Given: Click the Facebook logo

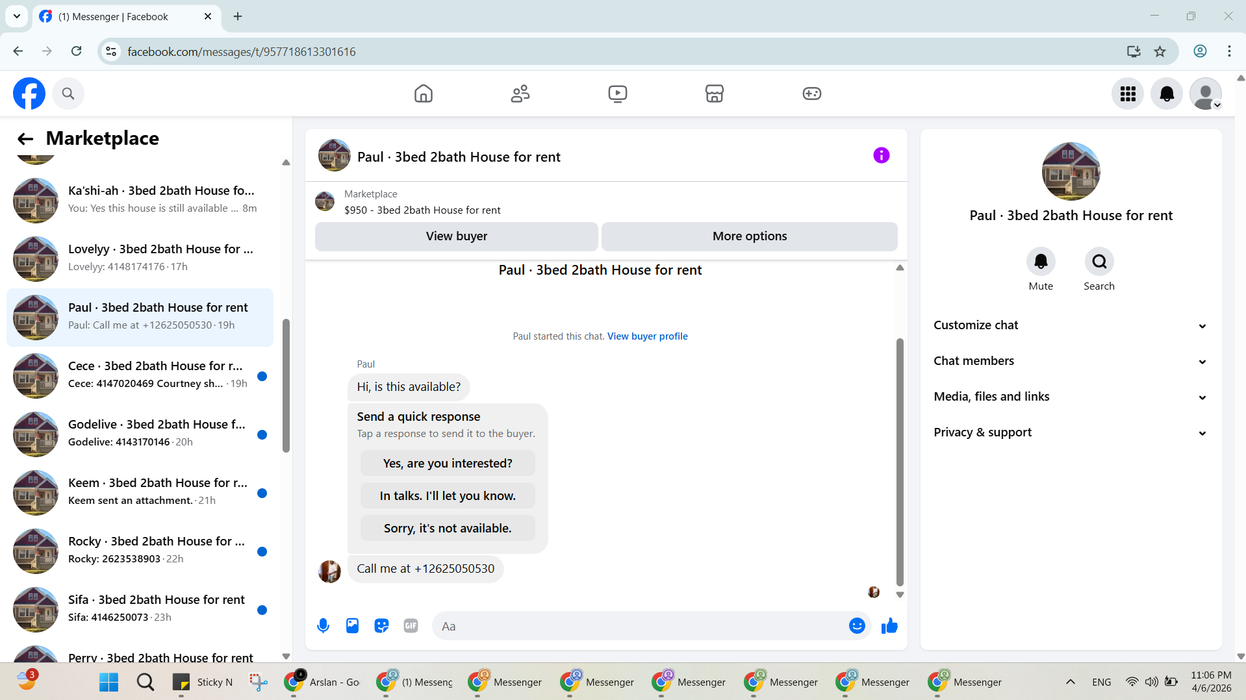Looking at the screenshot, I should (x=29, y=94).
